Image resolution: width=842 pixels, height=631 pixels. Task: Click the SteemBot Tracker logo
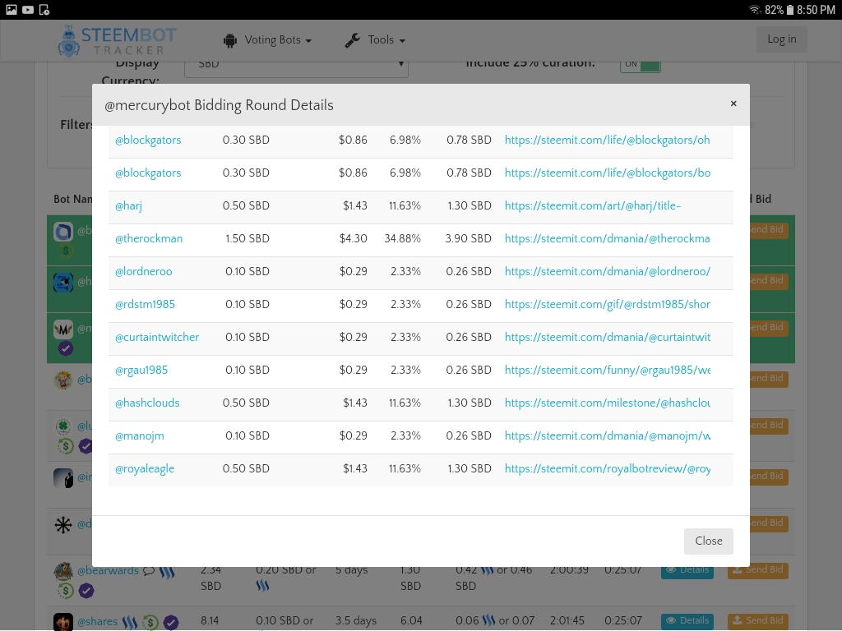coord(117,40)
